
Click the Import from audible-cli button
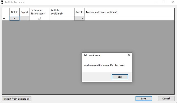coord(17,99)
